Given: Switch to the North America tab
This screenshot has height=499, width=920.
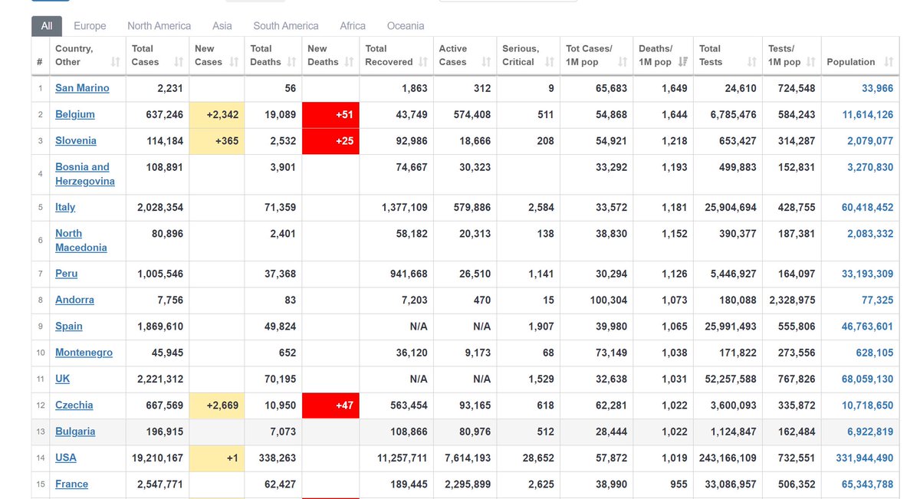Looking at the screenshot, I should click(159, 26).
